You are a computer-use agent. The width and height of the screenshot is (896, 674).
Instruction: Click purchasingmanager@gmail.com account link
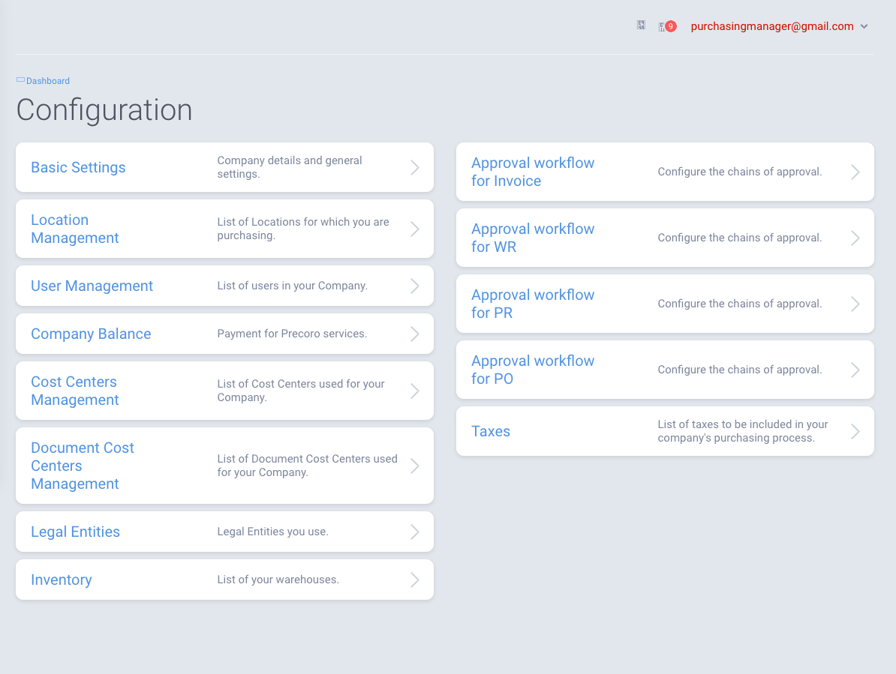coord(771,26)
